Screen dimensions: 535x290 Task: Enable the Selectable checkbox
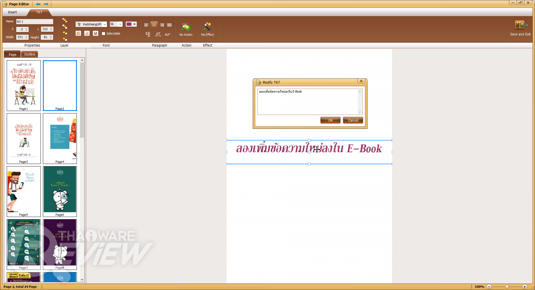pyautogui.click(x=104, y=33)
